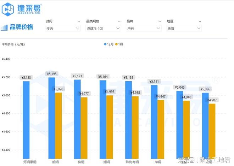The width and height of the screenshot is (234, 166).
Task: Click the ¥5,195 data label
Action: point(52,74)
